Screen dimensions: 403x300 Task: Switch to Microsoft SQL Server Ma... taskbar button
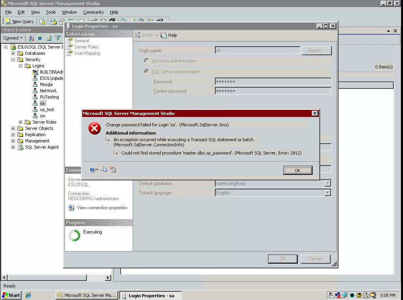point(87,295)
